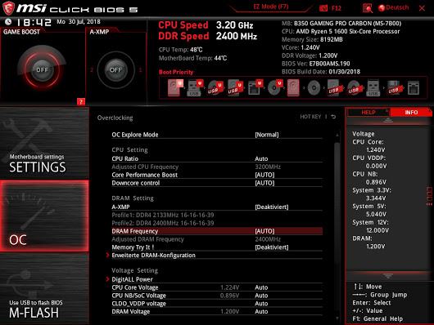
Task: Click Profile1: DDR4 2133MHz 16-16-16-39 line
Action: [163, 215]
